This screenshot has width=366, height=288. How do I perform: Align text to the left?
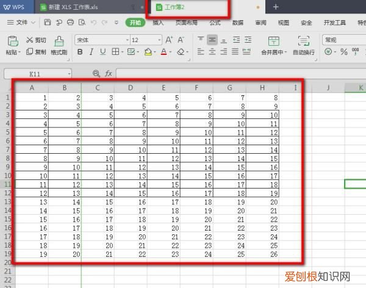(201, 52)
